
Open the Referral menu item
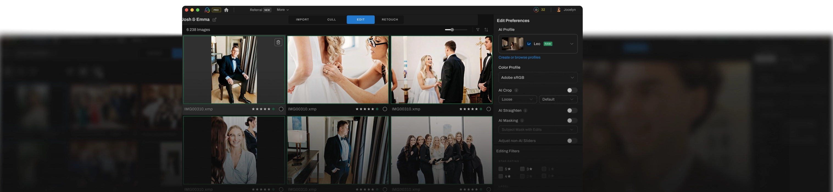pyautogui.click(x=256, y=10)
